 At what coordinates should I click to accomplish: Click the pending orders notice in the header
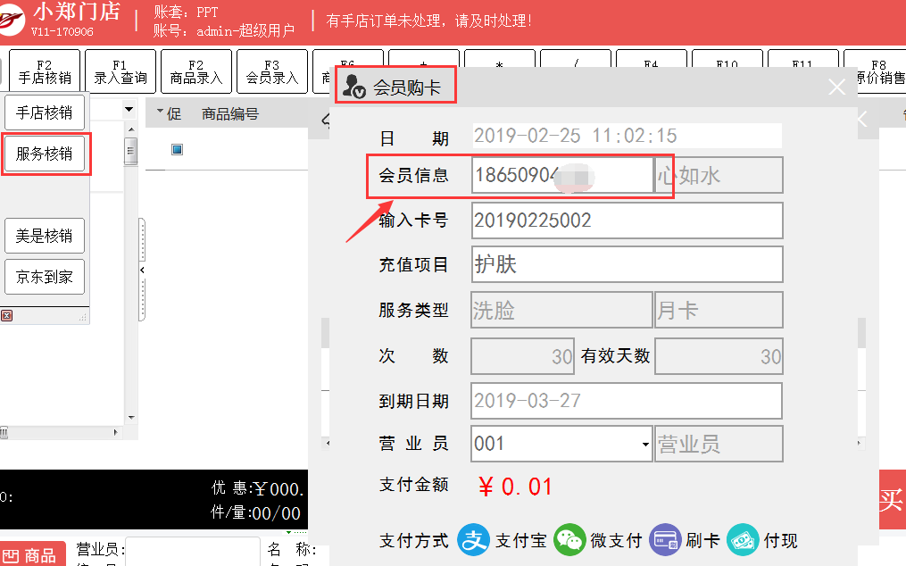tap(428, 21)
